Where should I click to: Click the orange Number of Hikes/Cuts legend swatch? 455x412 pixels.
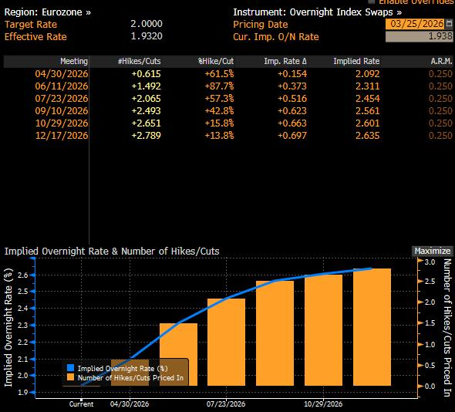[70, 377]
